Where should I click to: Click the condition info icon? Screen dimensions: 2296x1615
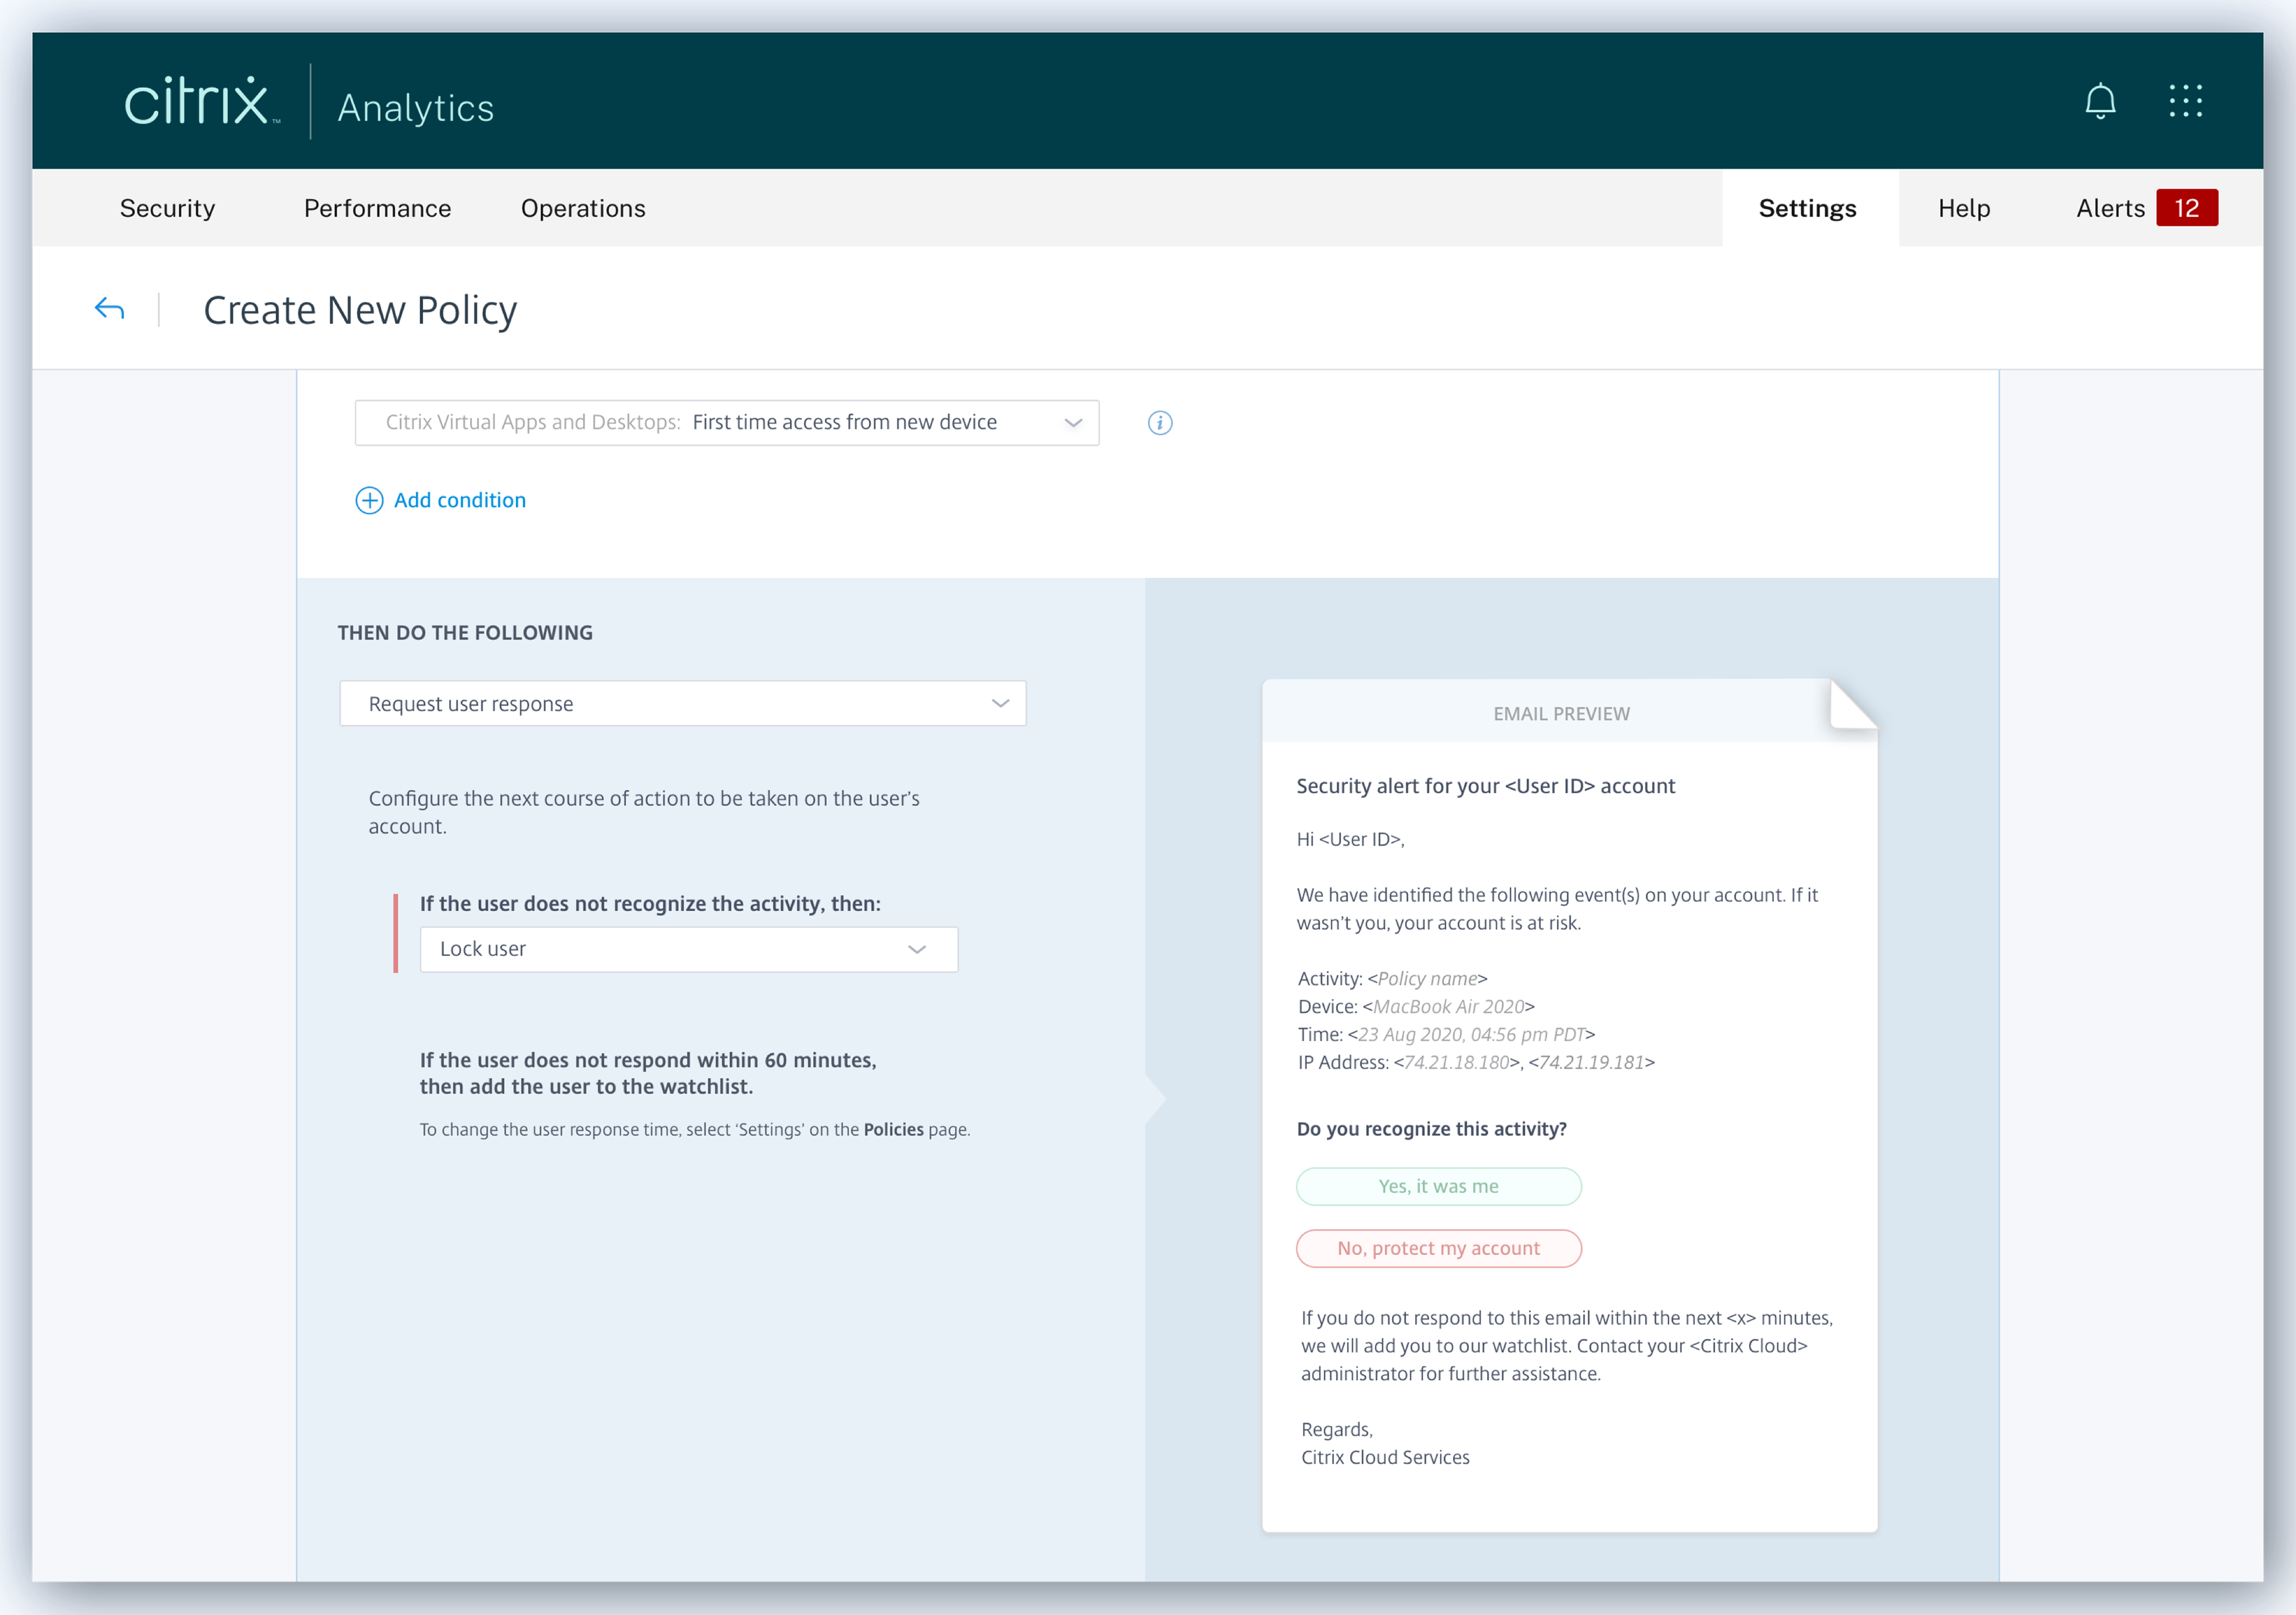[x=1159, y=423]
